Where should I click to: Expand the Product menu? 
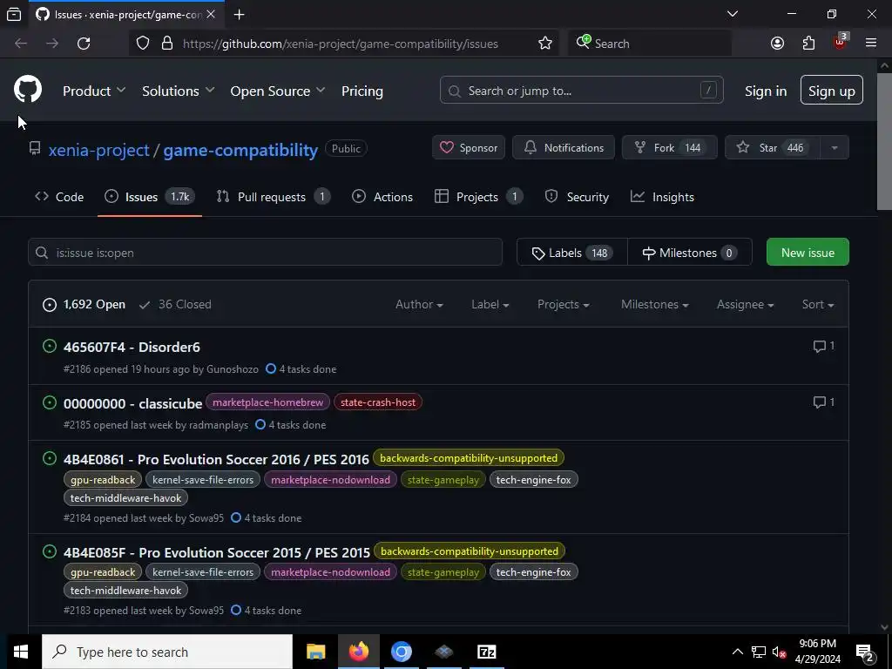tap(94, 91)
